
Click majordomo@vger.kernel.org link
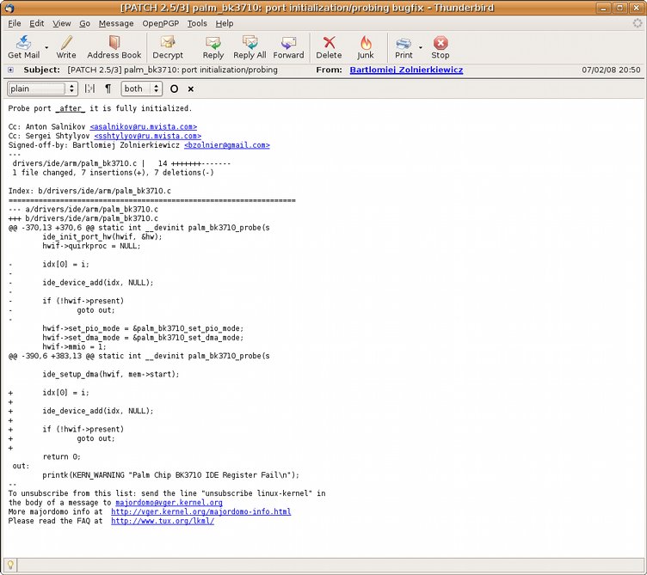(x=169, y=503)
